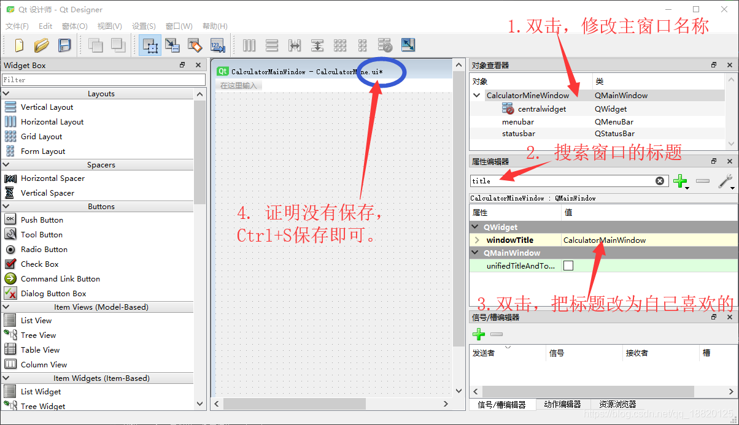This screenshot has width=739, height=425.
Task: Collapse the Item Widgets (Item-Based) category
Action: [x=6, y=378]
